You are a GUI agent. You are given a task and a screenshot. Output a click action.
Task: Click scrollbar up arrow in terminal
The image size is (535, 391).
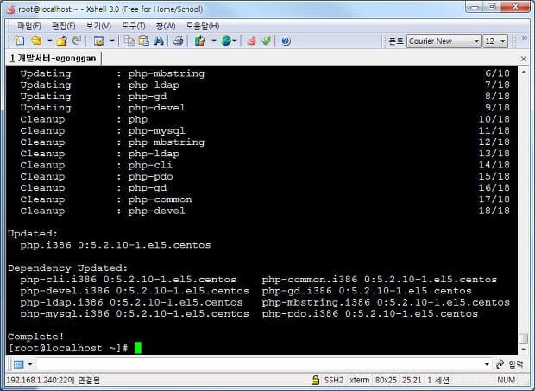point(524,72)
